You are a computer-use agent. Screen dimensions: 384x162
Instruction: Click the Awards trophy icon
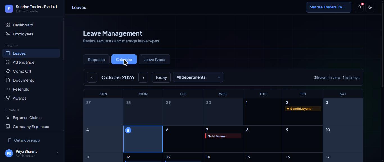(x=8, y=98)
